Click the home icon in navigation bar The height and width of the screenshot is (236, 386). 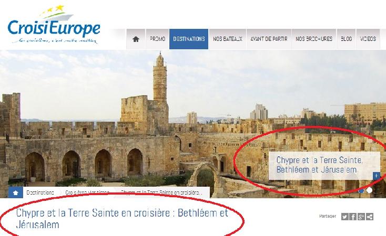tap(136, 39)
